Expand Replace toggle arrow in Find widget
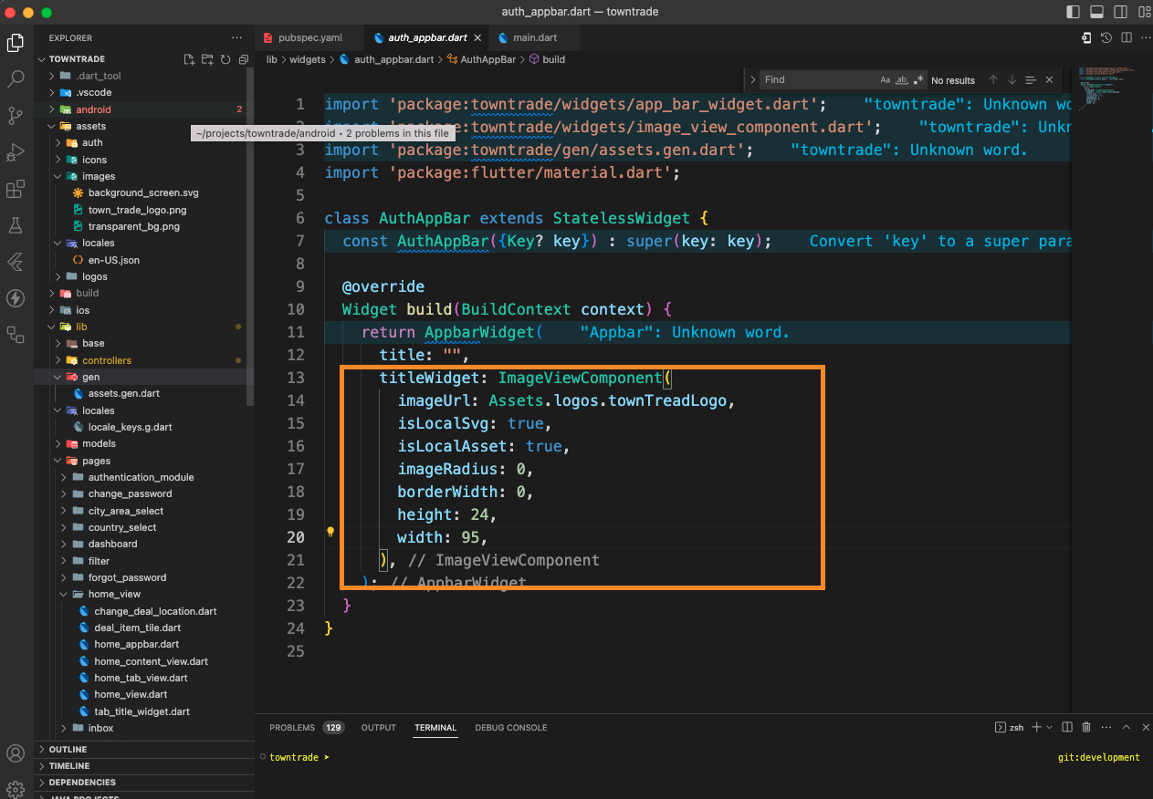This screenshot has height=799, width=1153. coord(752,80)
